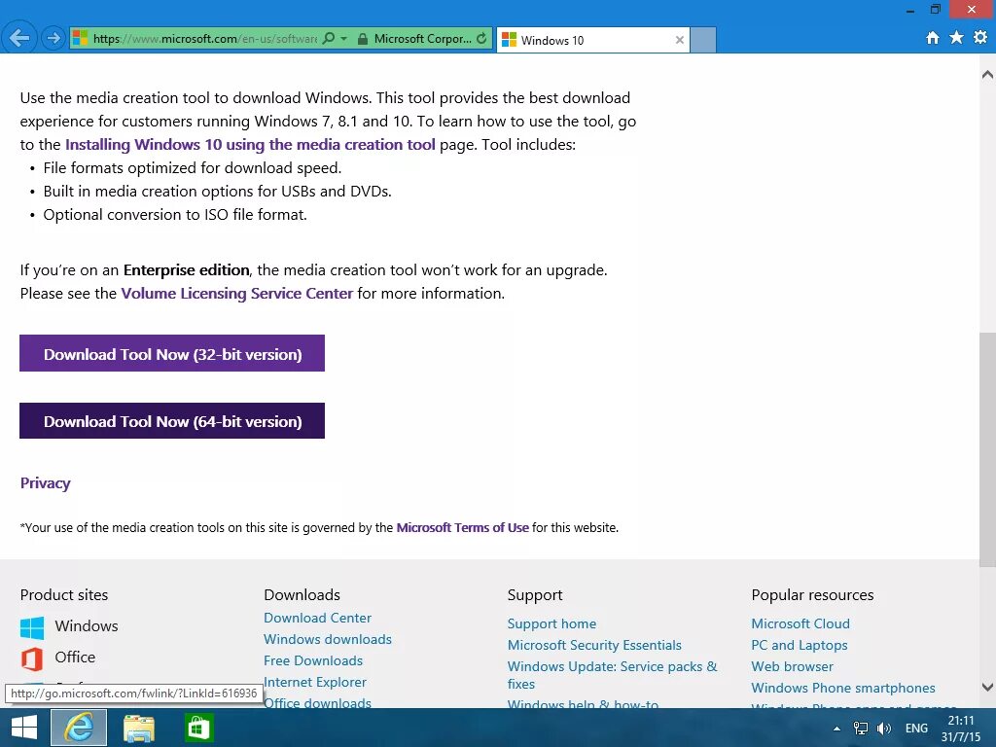Open the Privacy link
Viewport: 996px width, 747px height.
tap(45, 482)
